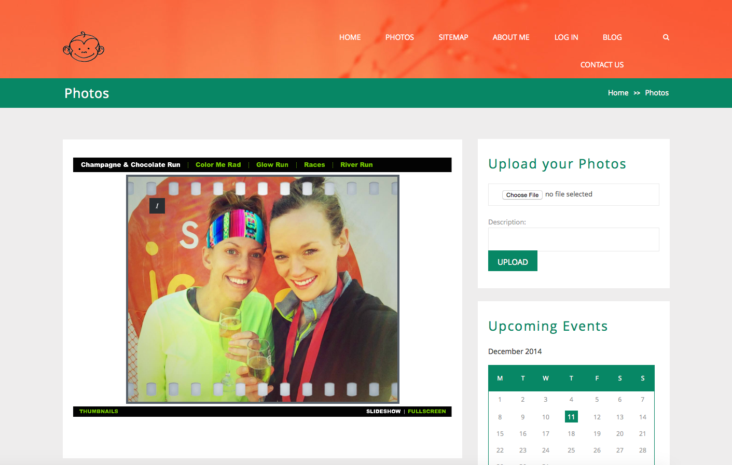Open the ABOUT ME page
The height and width of the screenshot is (465, 732).
[x=511, y=37]
